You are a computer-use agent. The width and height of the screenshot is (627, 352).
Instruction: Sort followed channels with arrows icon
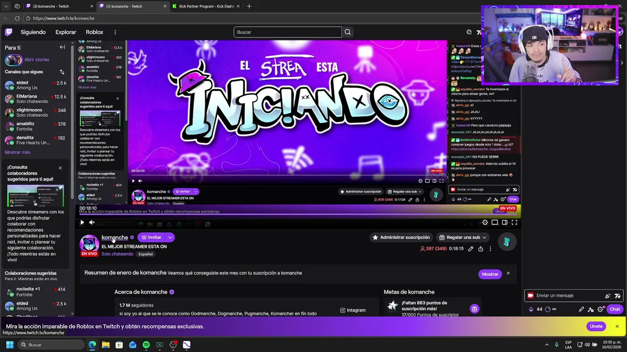62,72
